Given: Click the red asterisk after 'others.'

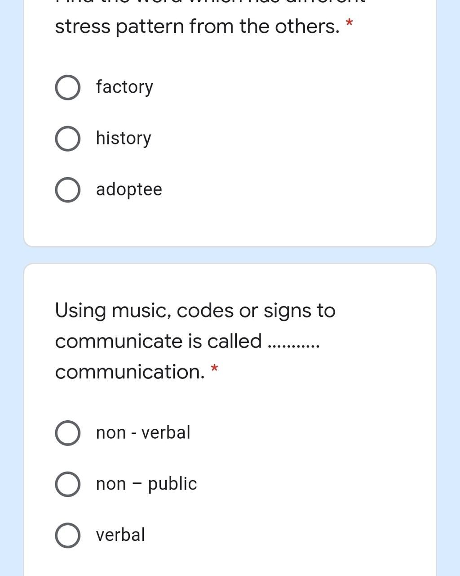Looking at the screenshot, I should (349, 22).
